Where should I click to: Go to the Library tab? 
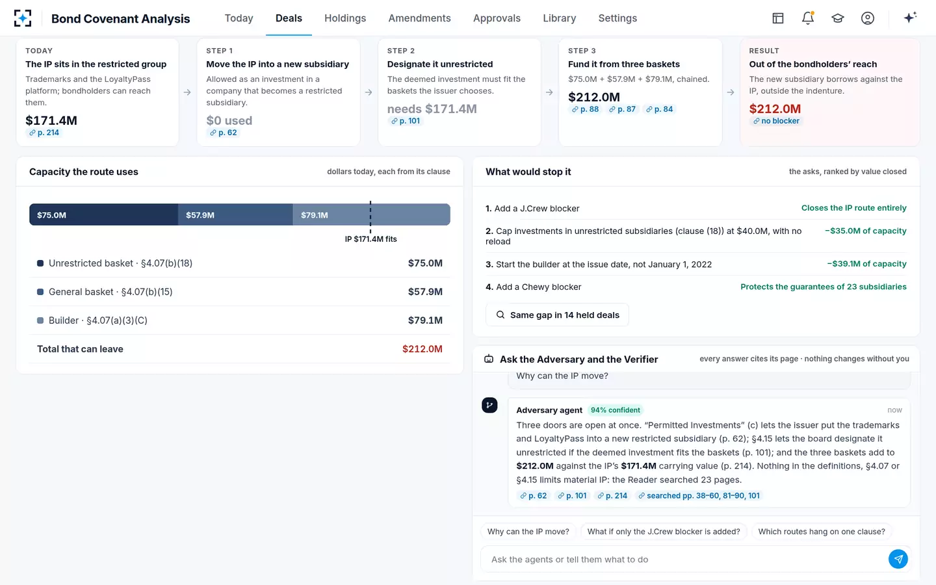559,18
